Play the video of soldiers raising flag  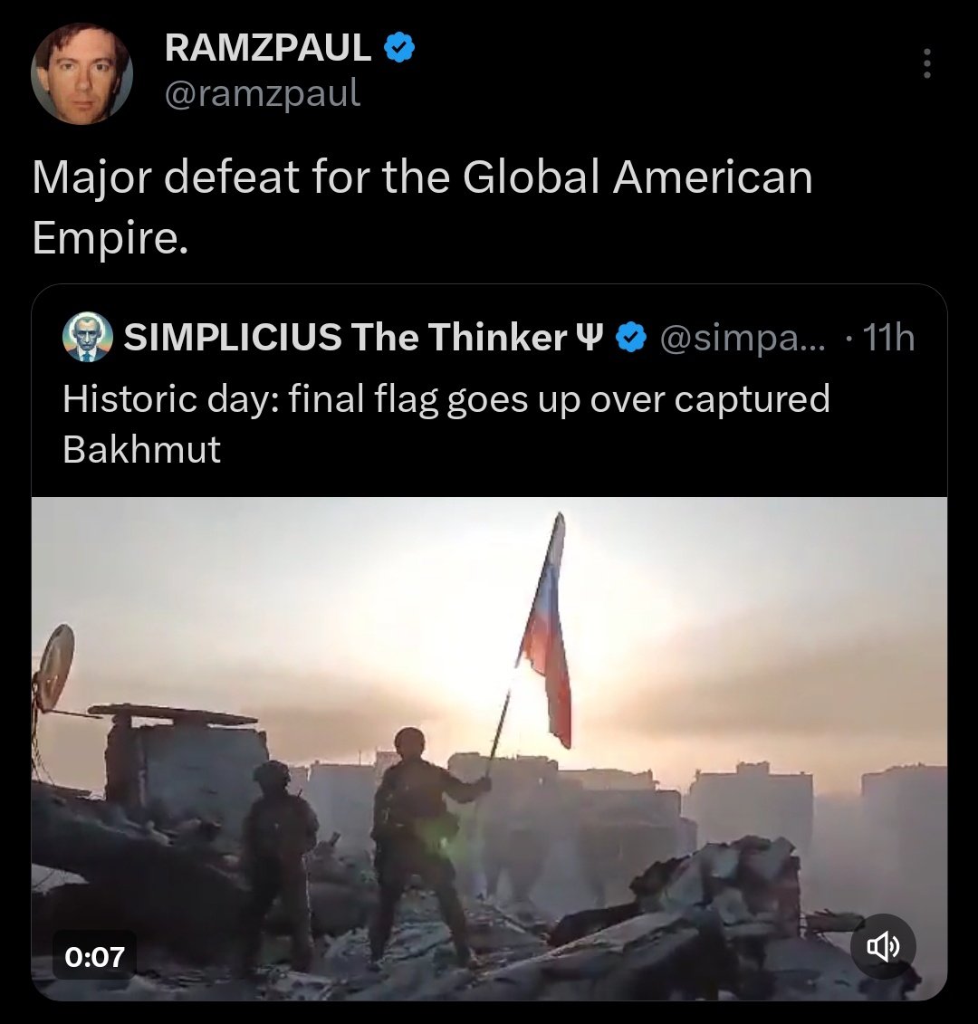(489, 749)
